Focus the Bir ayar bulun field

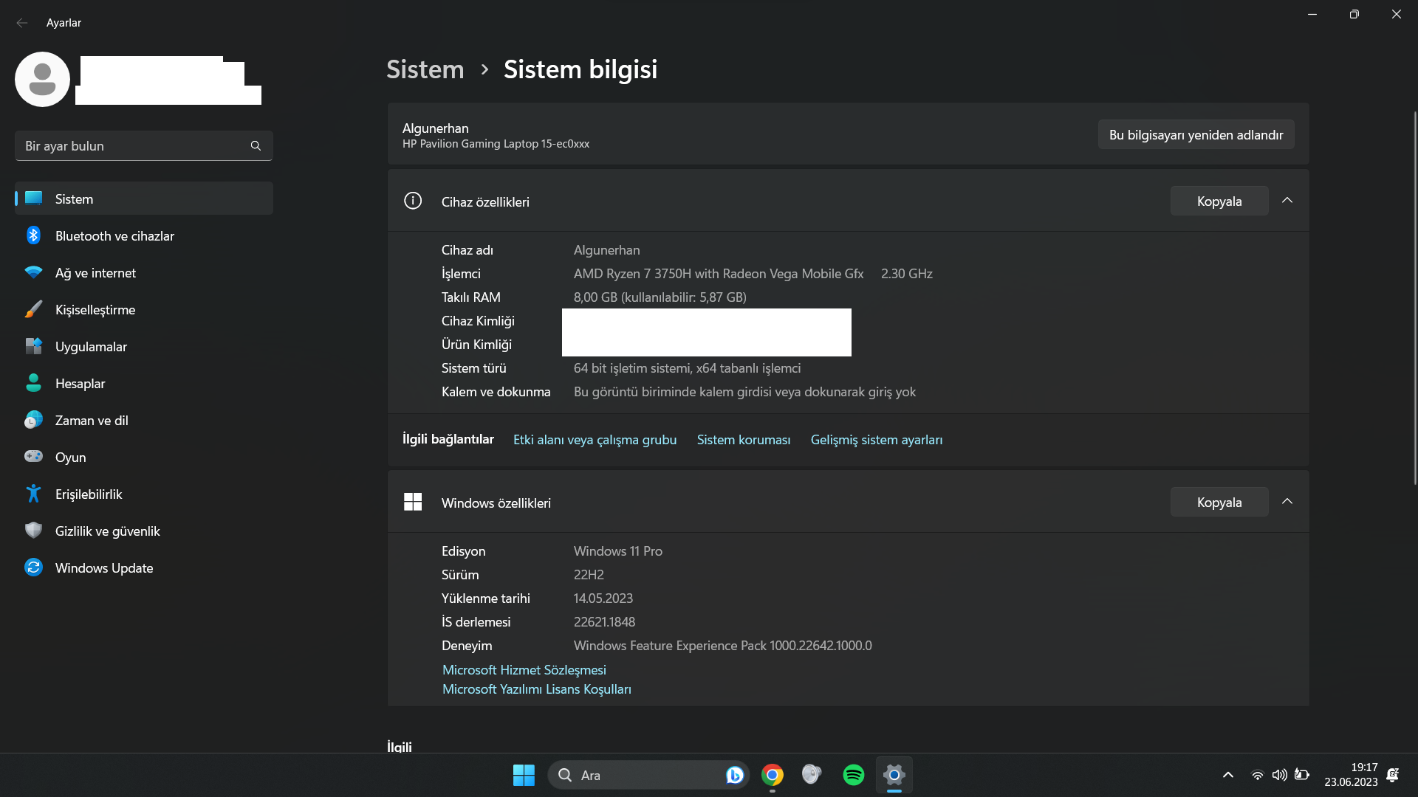click(133, 146)
